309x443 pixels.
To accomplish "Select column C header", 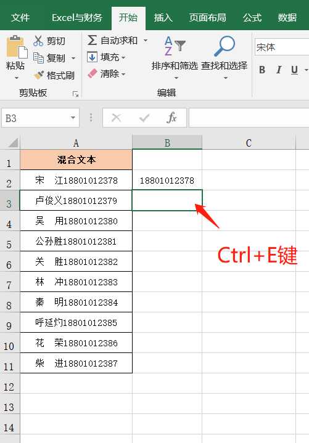I will coord(249,143).
